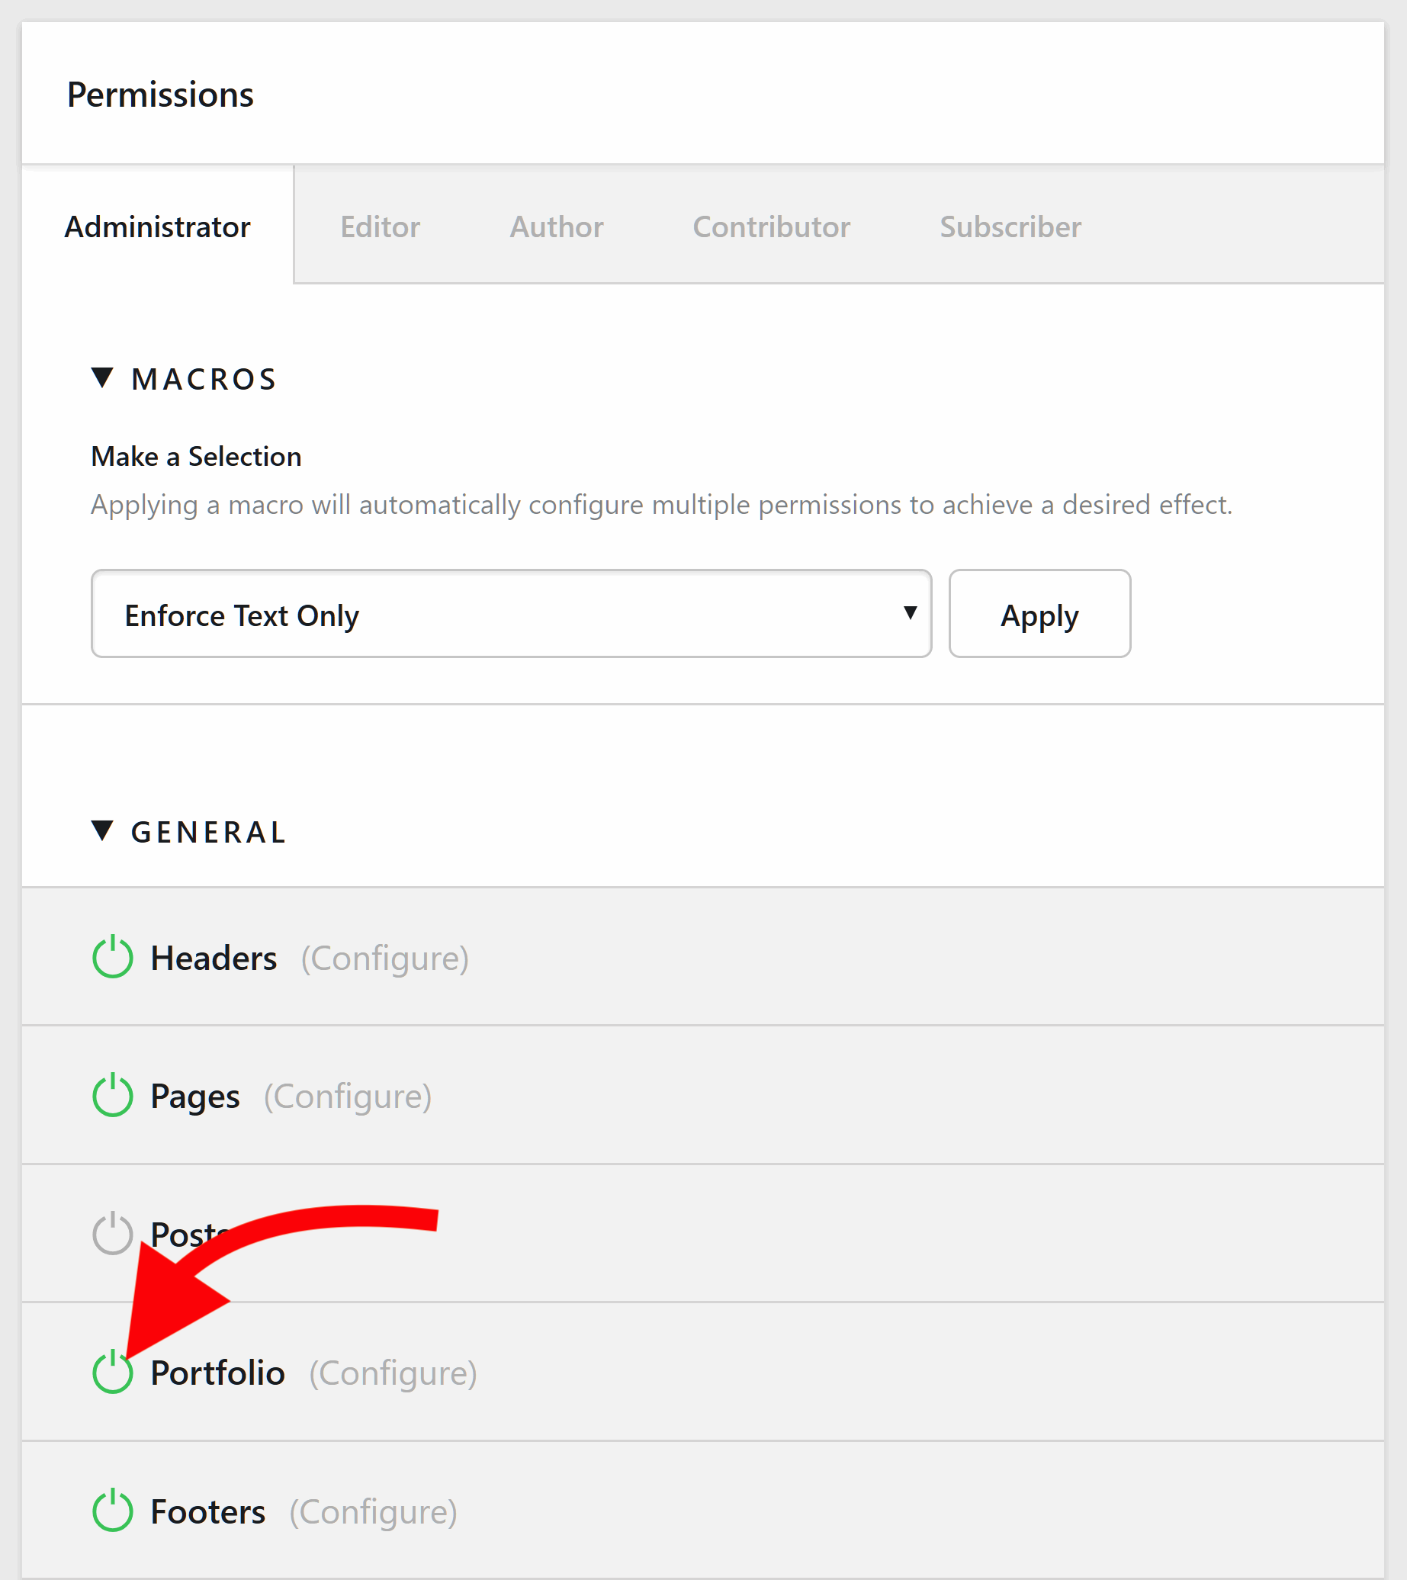
Task: Open the Subscriber permissions tab
Action: 1009,226
